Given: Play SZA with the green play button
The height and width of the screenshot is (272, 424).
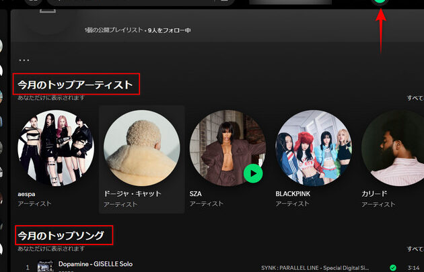Looking at the screenshot, I should pyautogui.click(x=253, y=173).
